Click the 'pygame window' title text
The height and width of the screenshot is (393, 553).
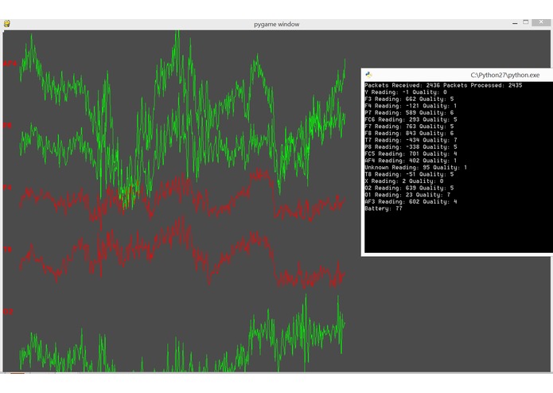(x=277, y=25)
